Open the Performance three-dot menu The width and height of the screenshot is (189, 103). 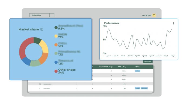173,23
